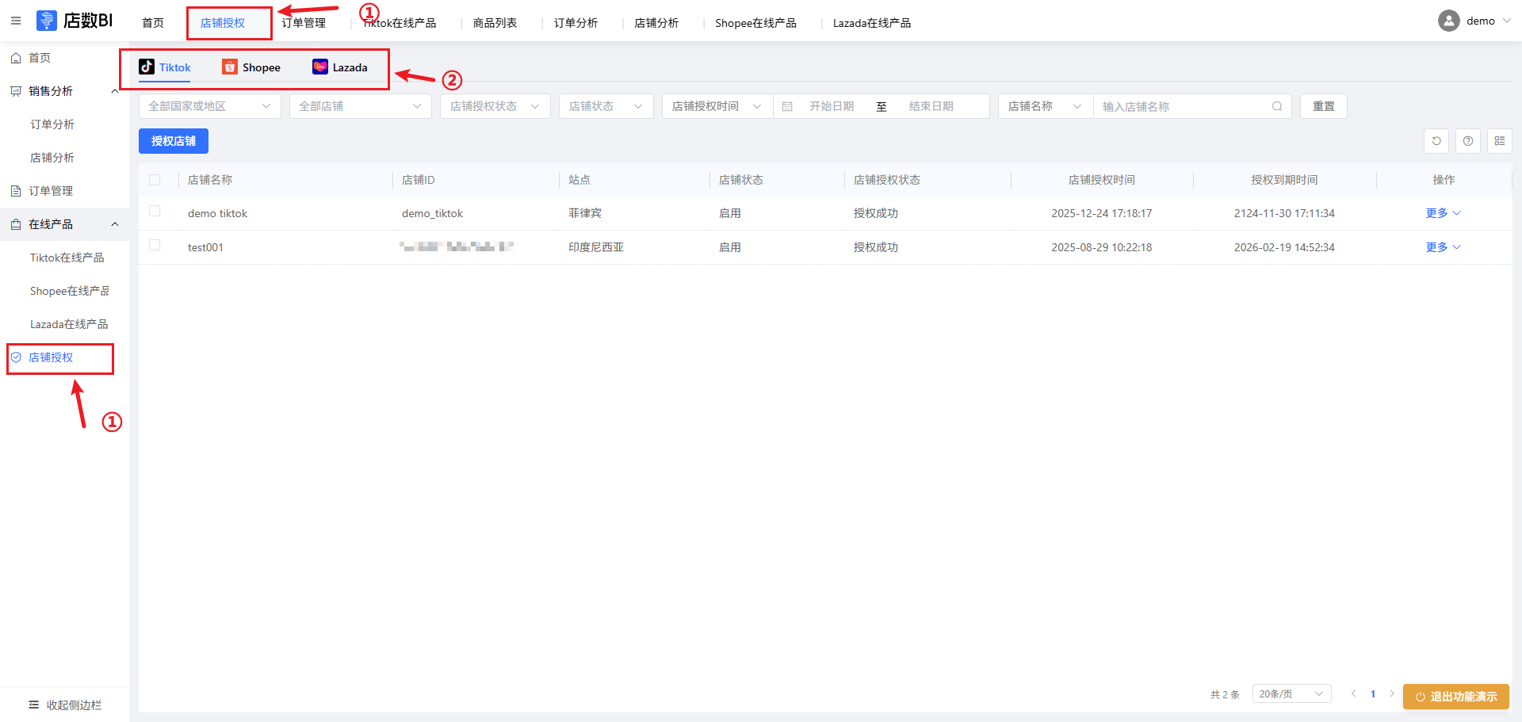Click the 授权店铺 button
The height and width of the screenshot is (722, 1522).
173,141
